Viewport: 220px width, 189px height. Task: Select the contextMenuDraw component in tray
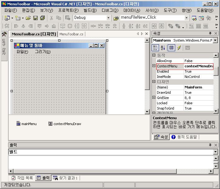[65, 124]
